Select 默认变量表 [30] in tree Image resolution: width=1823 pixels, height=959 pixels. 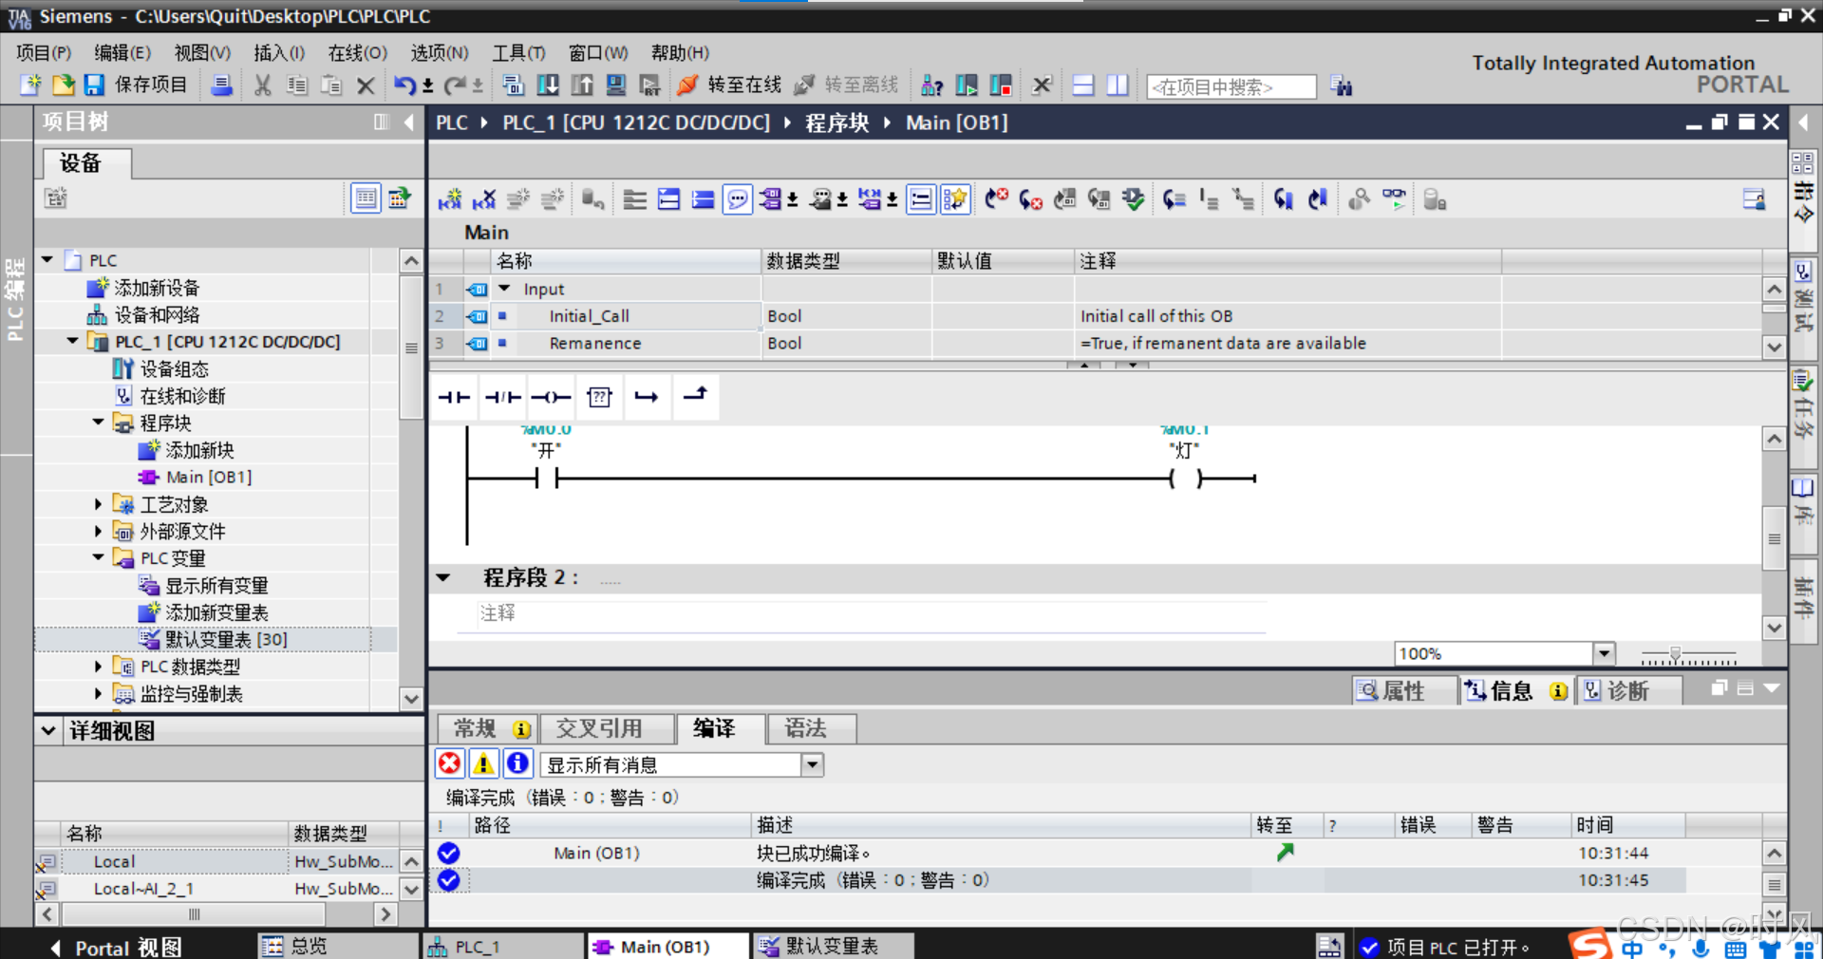coord(226,639)
